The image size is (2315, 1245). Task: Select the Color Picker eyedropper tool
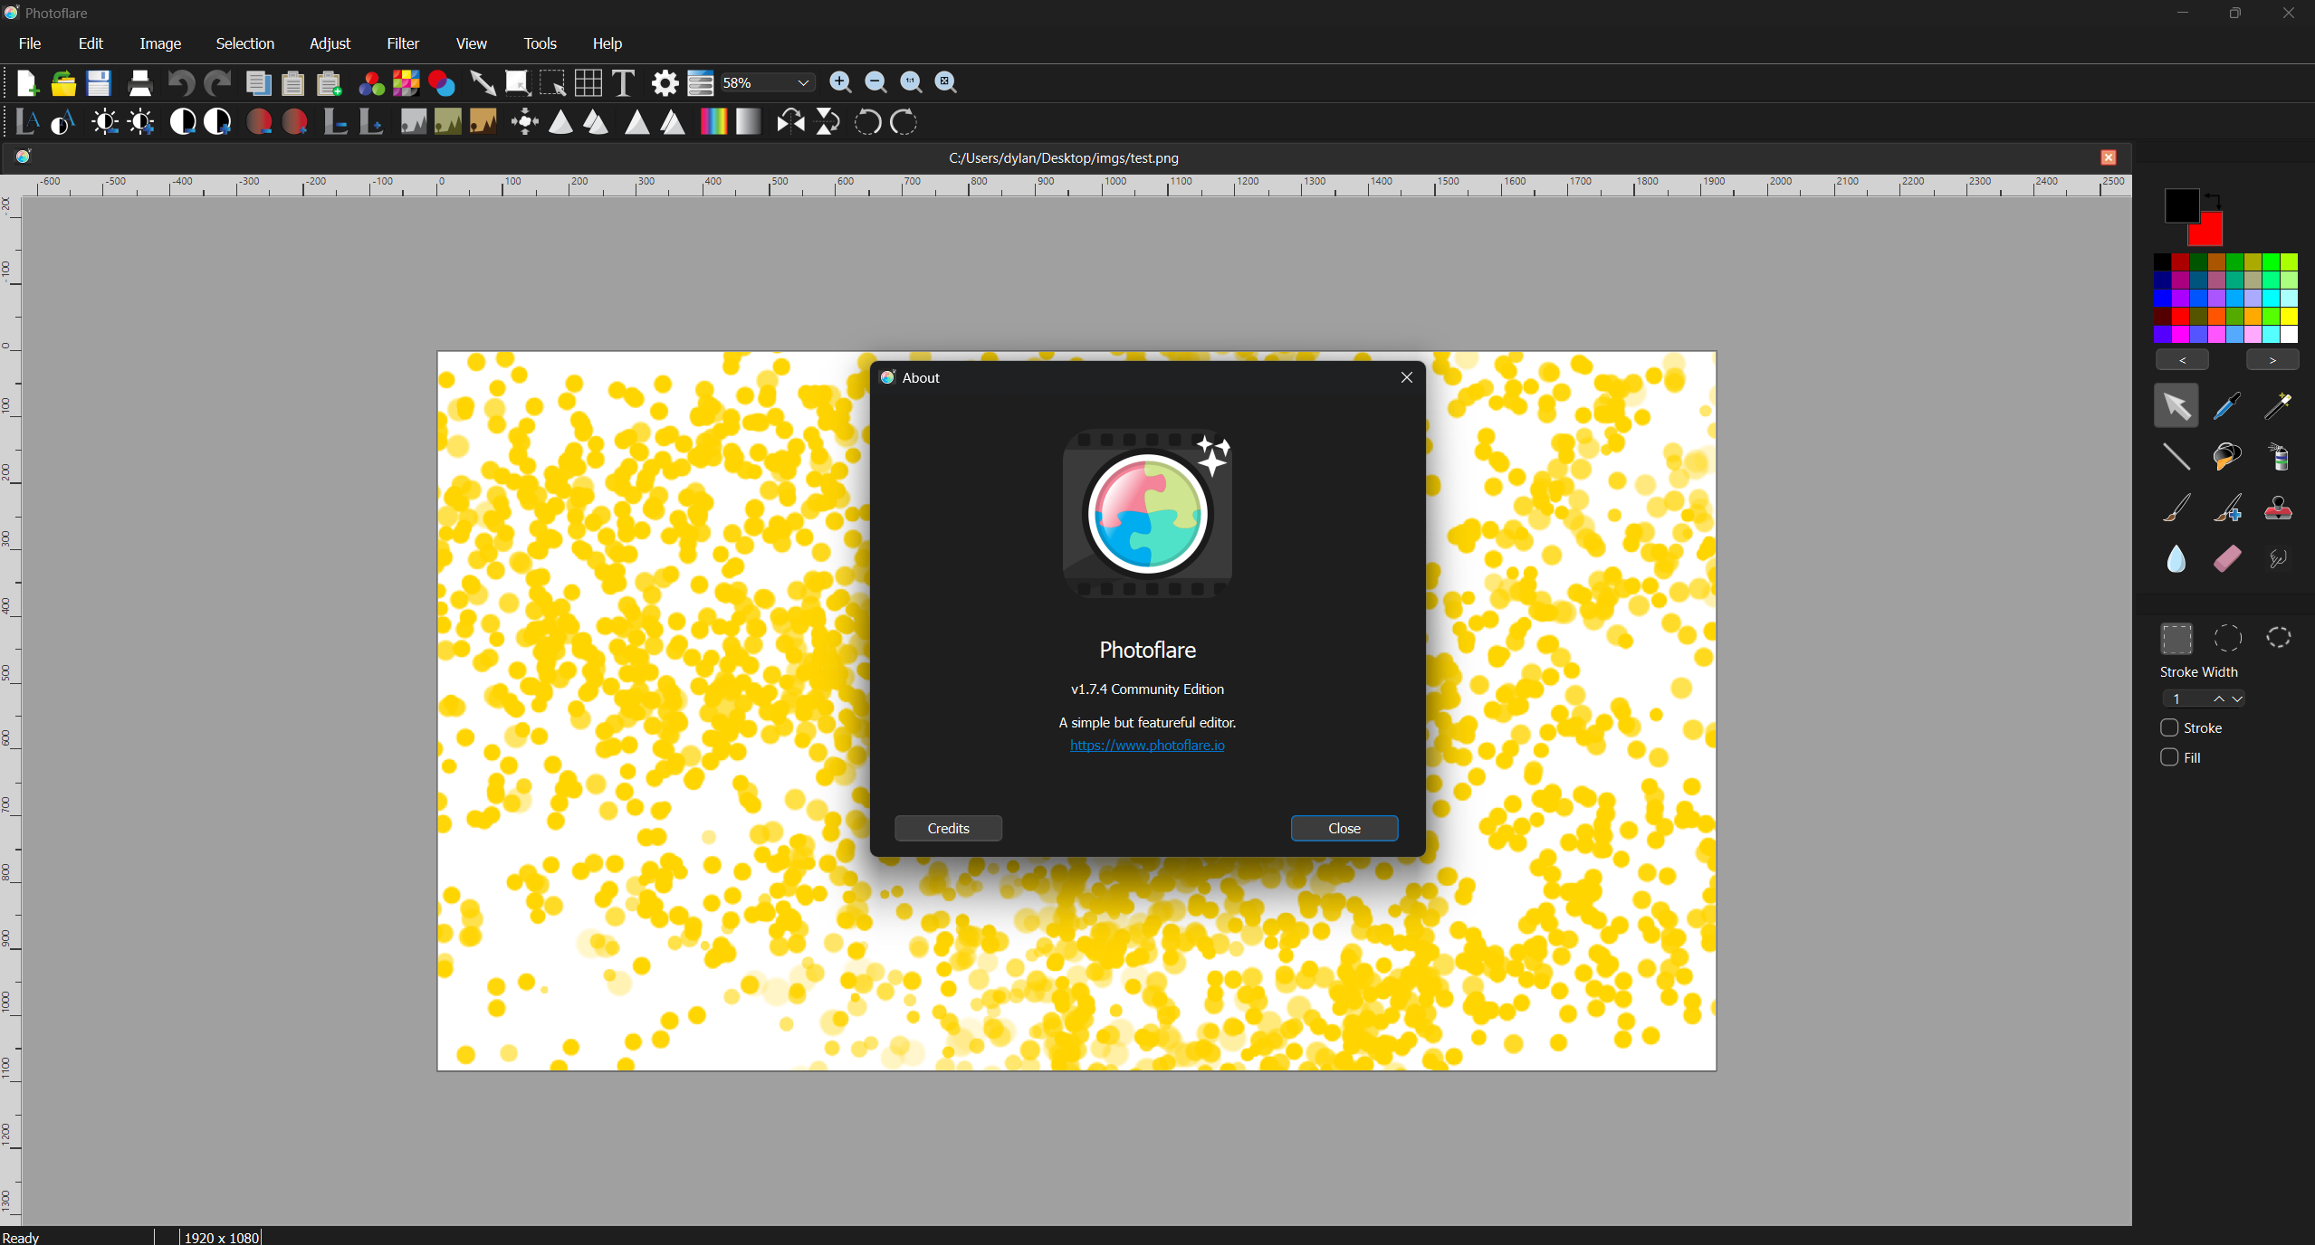2227,406
